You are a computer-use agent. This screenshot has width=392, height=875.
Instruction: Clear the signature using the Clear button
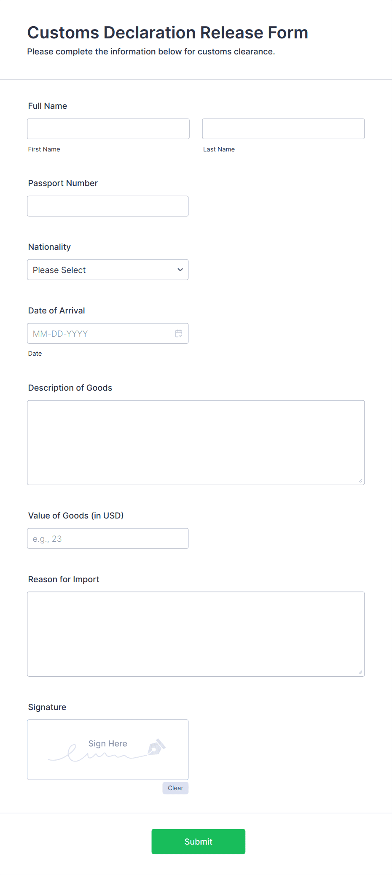[175, 788]
